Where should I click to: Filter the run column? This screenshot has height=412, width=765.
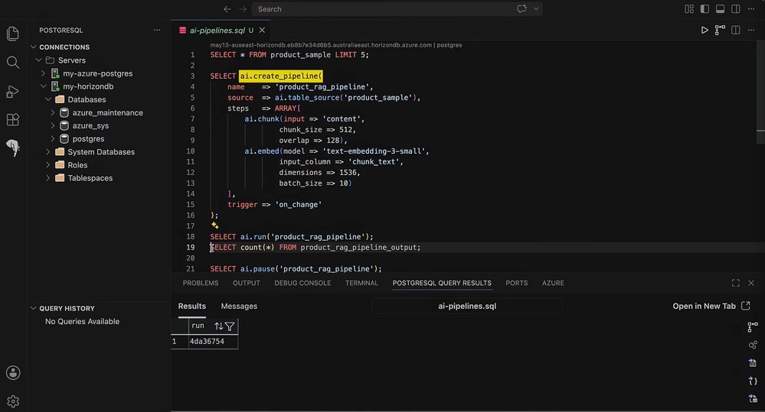(x=230, y=326)
